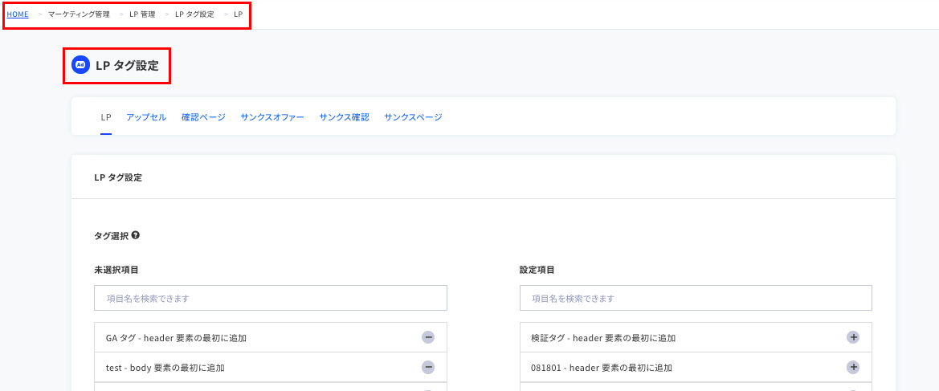939x391 pixels.
Task: Focus the 設定項目 search field
Action: pyautogui.click(x=696, y=298)
